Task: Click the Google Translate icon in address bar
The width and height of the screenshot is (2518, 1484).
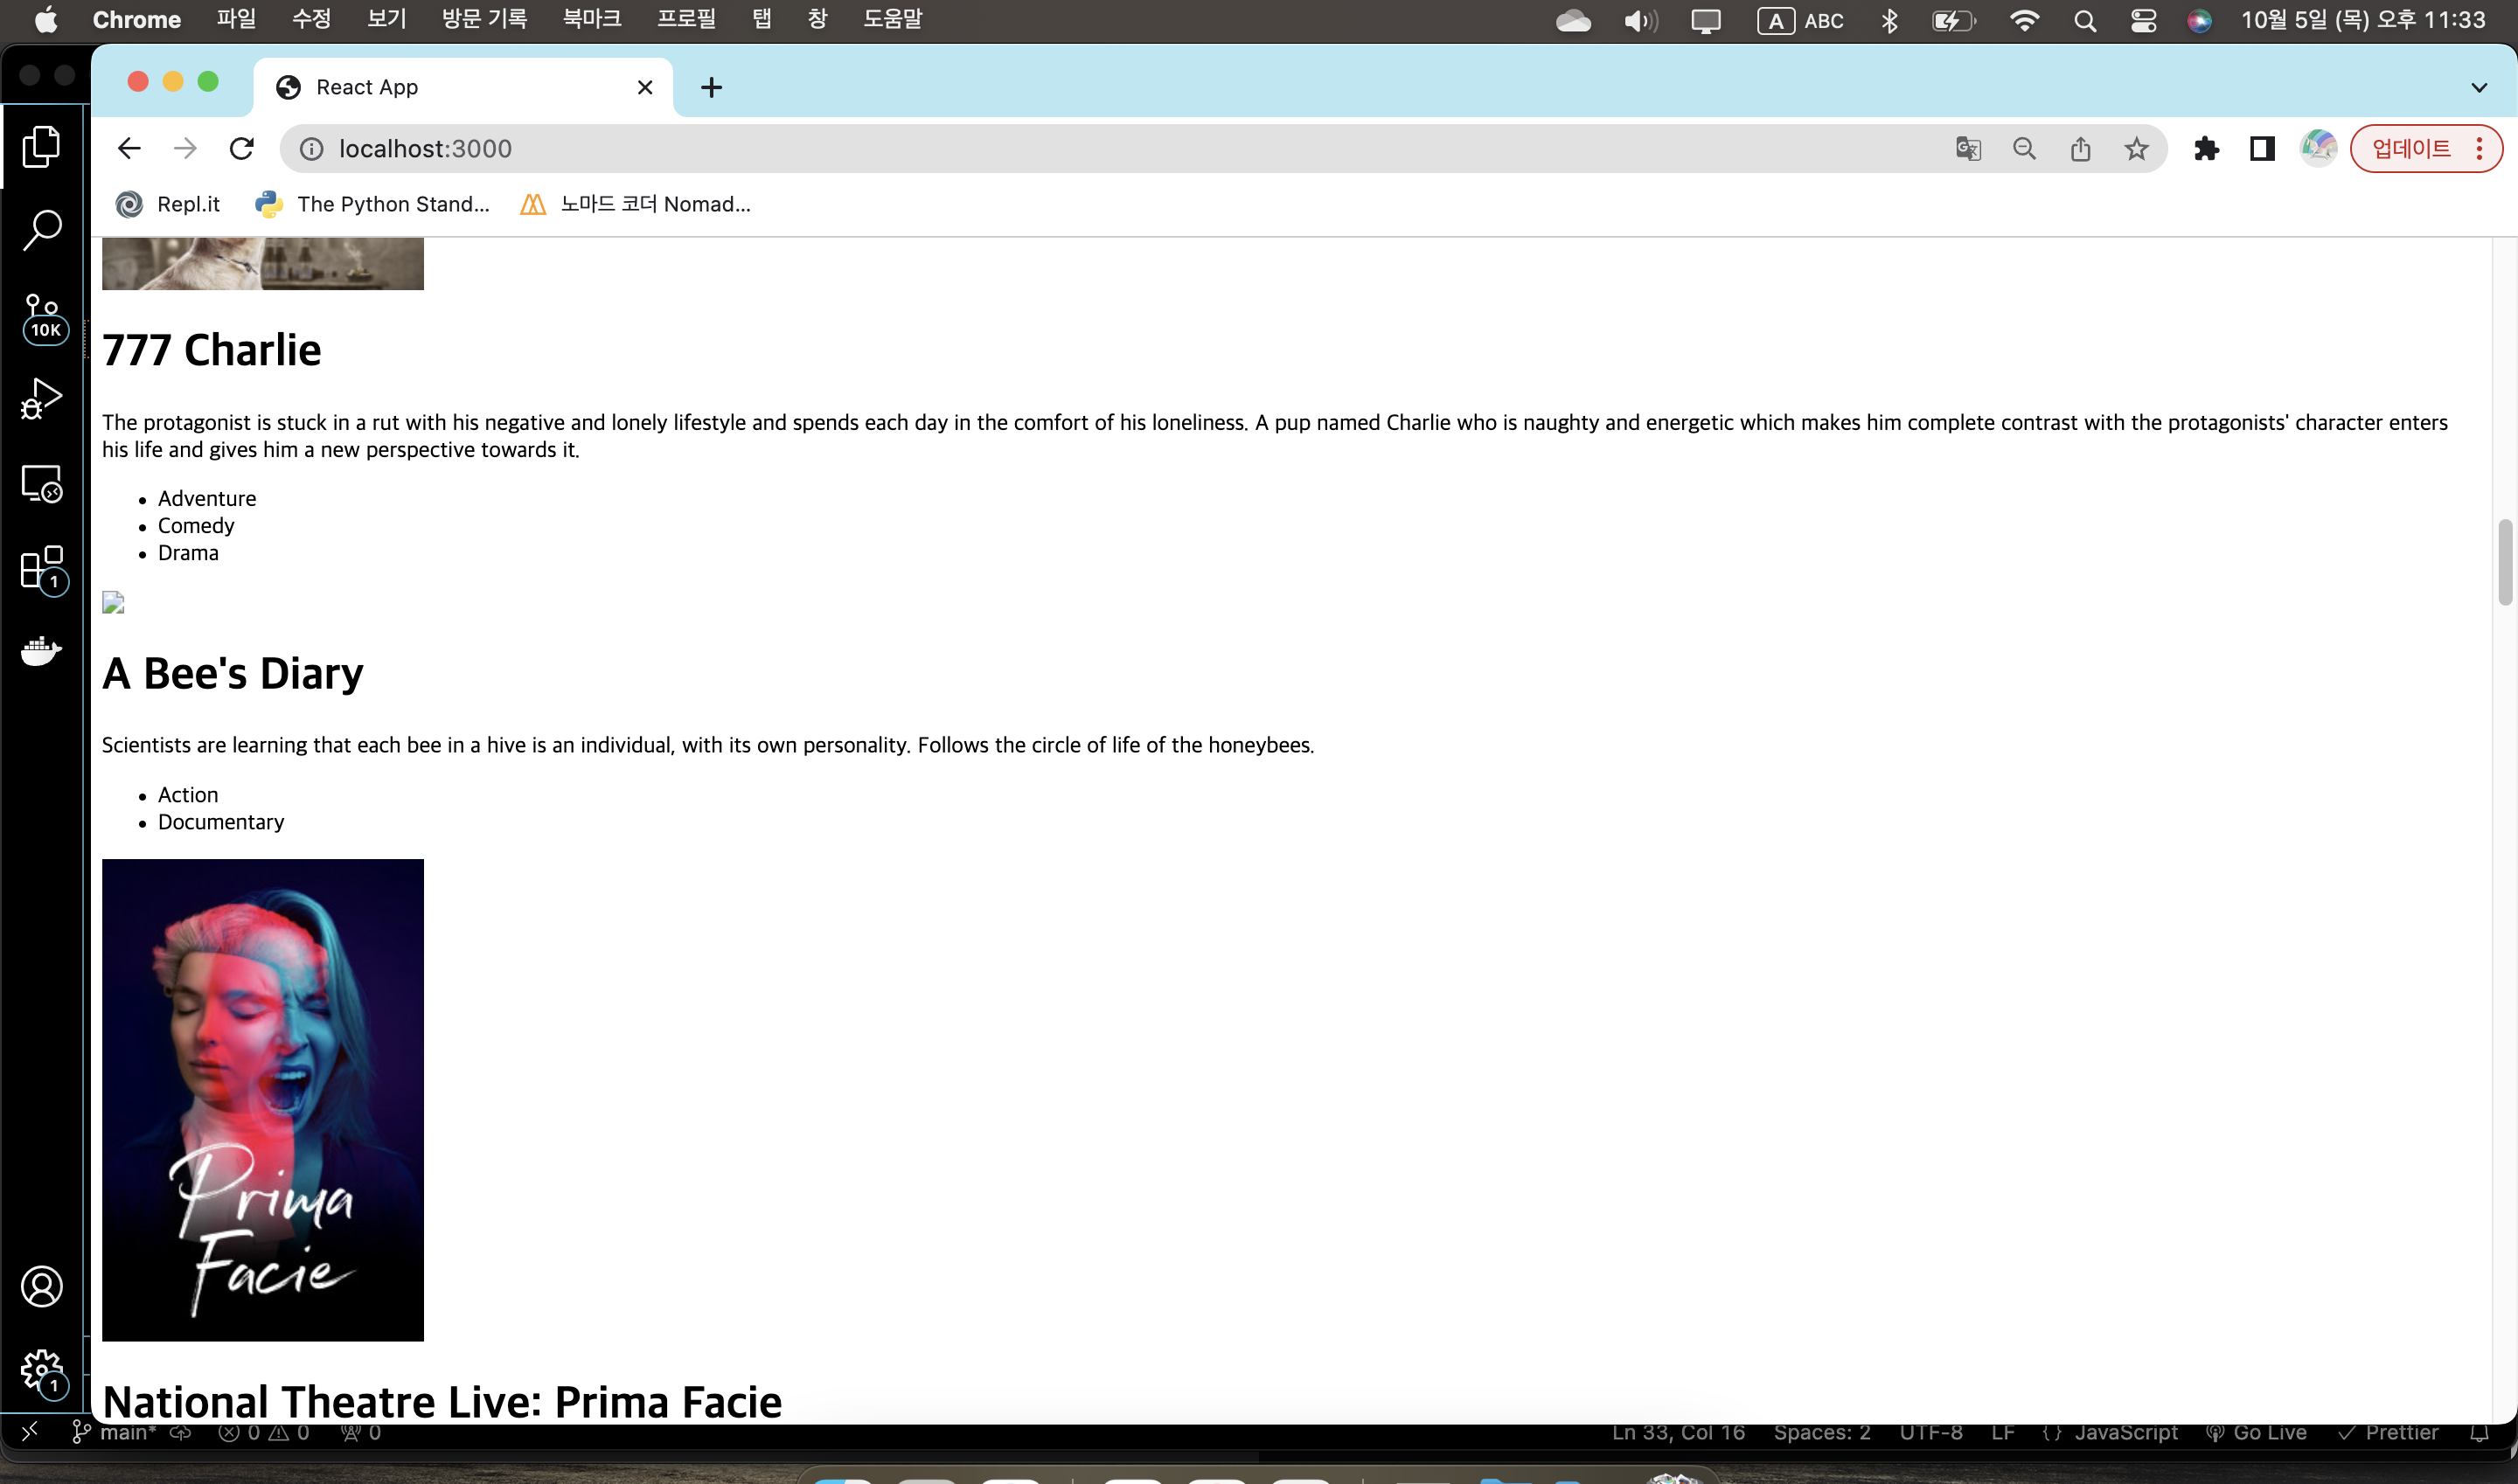Action: 1968,149
